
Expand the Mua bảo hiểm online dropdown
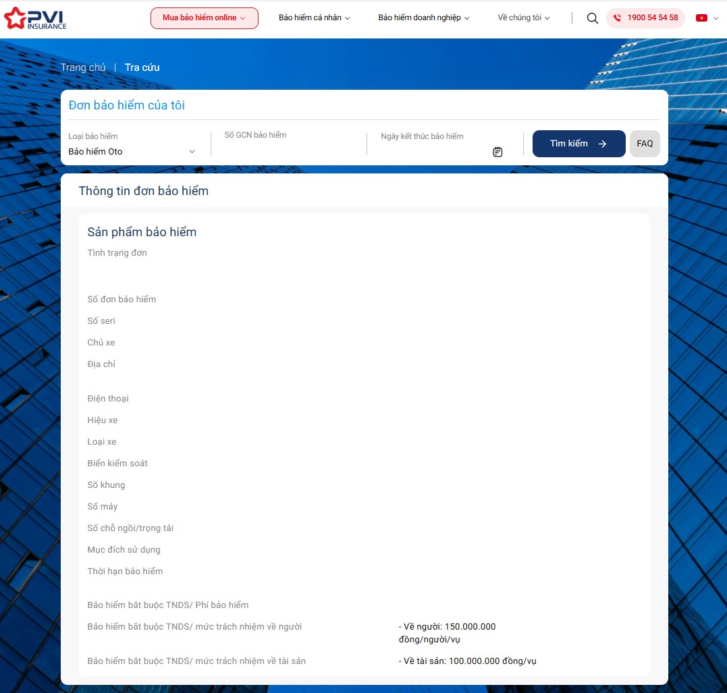(205, 18)
